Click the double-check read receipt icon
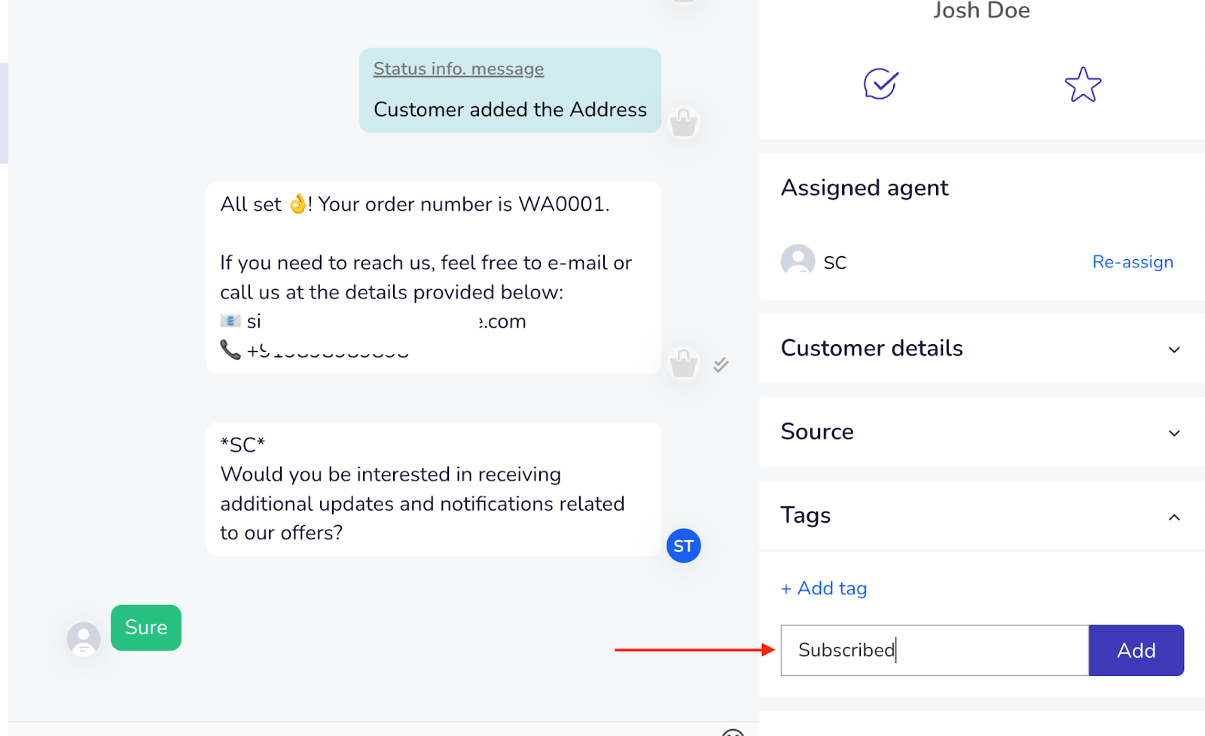This screenshot has width=1205, height=736. 721,365
